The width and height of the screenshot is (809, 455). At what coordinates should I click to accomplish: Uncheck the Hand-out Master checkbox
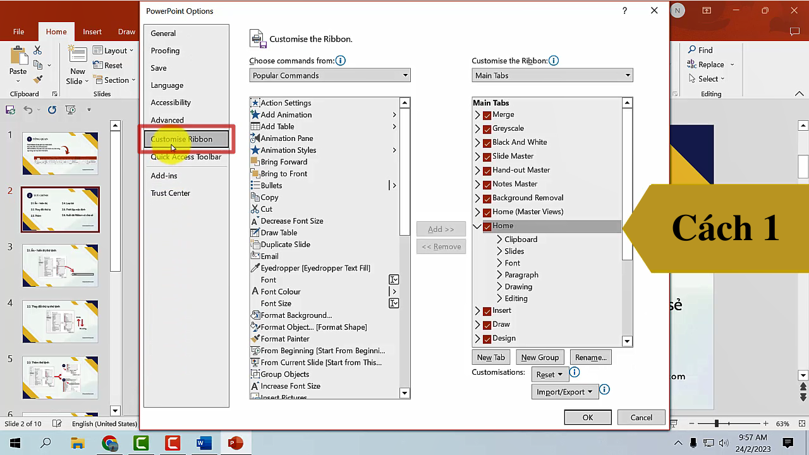point(487,171)
